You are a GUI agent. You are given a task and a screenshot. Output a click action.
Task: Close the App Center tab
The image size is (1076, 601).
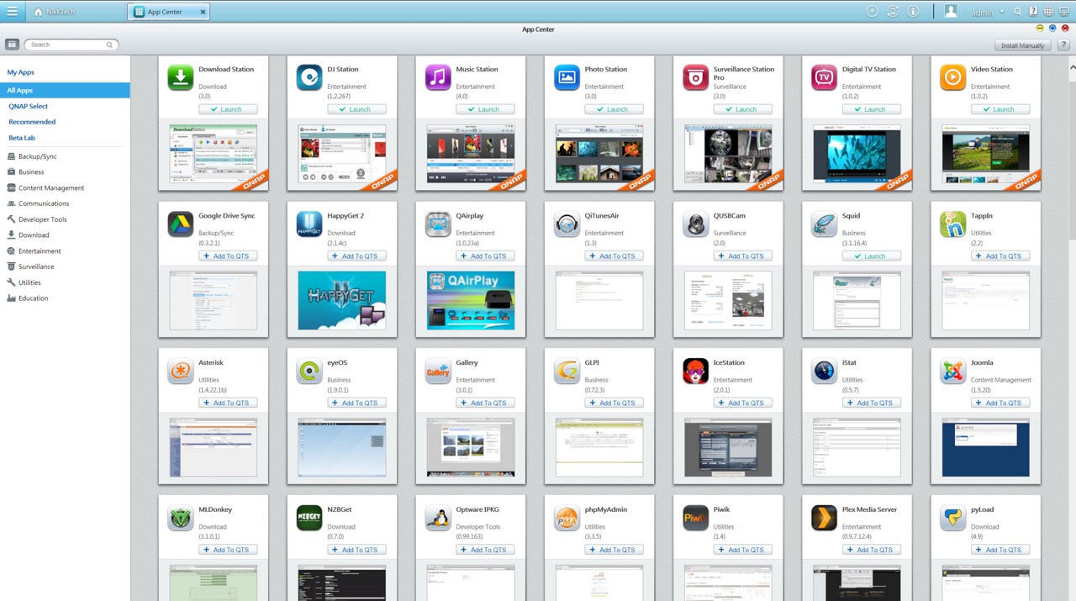coord(203,12)
